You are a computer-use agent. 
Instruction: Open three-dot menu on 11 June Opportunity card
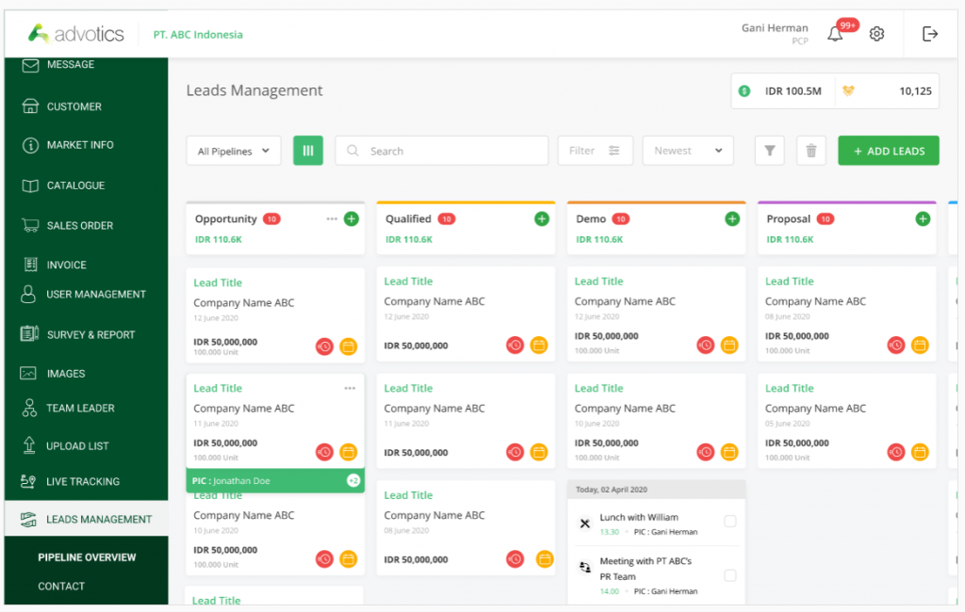350,388
